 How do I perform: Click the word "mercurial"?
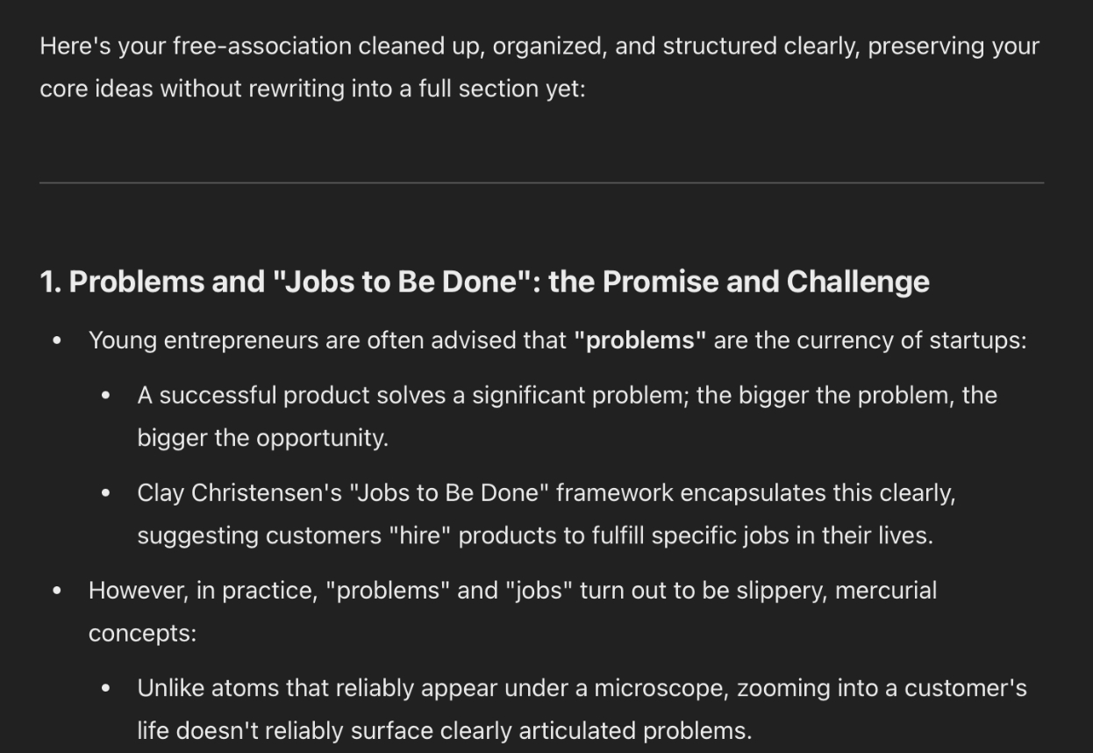tap(885, 591)
